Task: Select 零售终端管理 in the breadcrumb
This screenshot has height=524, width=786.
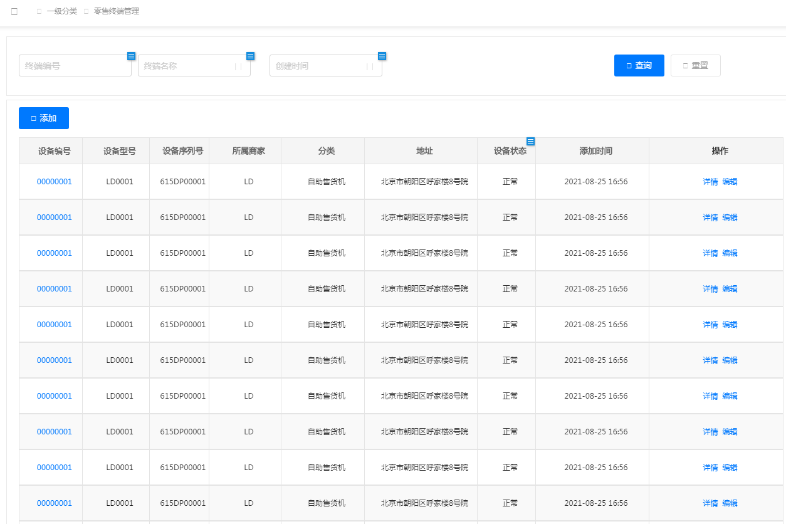Action: tap(117, 11)
